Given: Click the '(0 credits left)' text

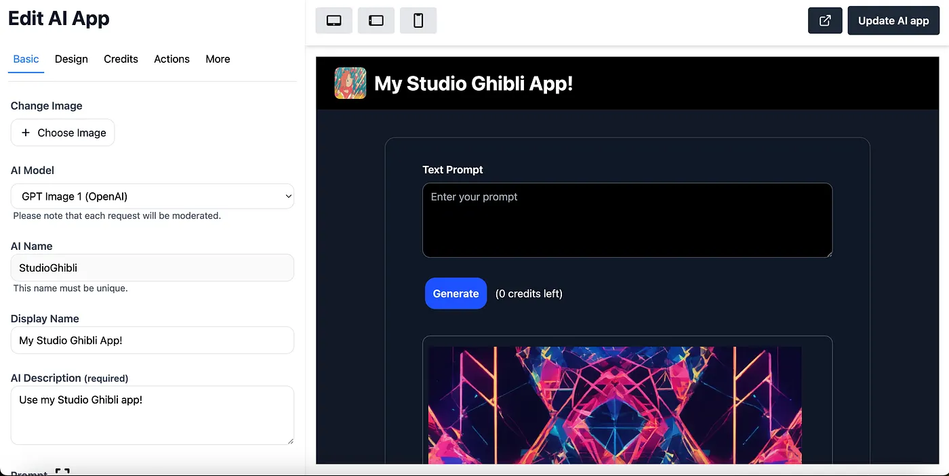Looking at the screenshot, I should [x=529, y=293].
